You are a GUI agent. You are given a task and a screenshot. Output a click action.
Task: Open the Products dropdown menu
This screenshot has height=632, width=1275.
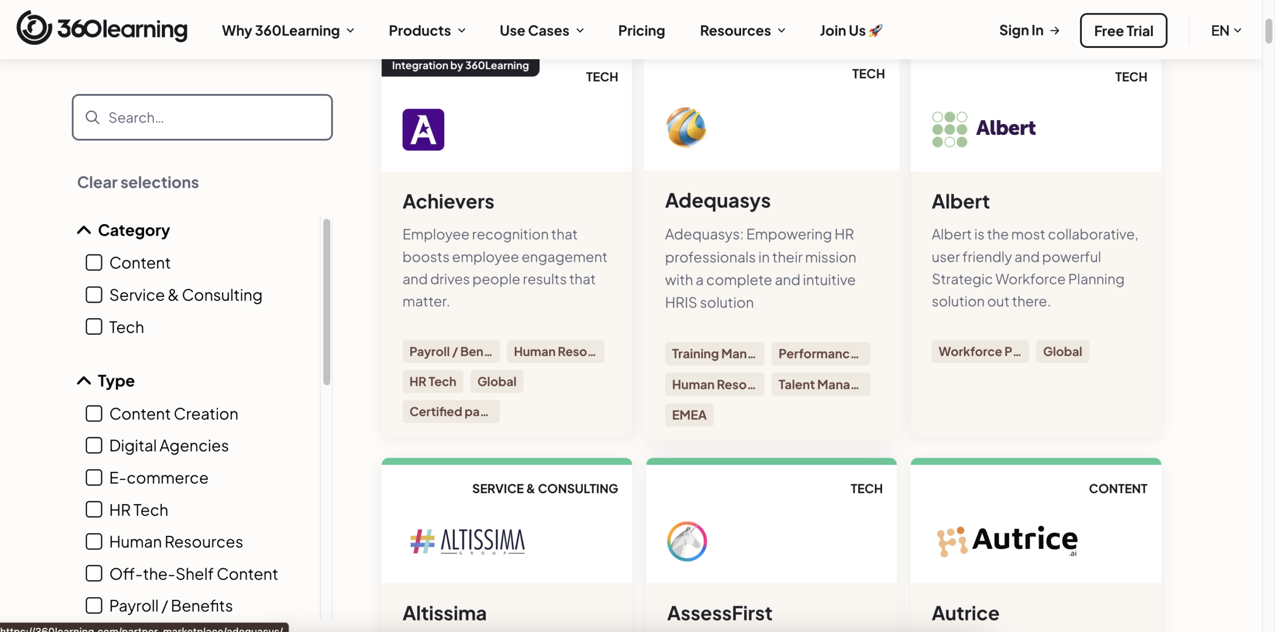click(427, 30)
